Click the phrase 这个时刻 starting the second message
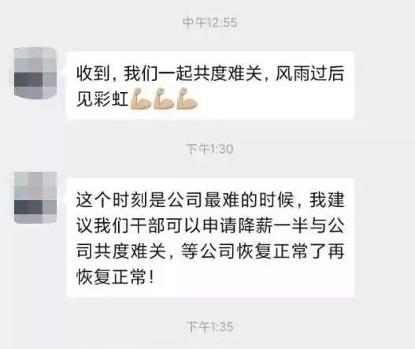415x349 pixels. [112, 200]
